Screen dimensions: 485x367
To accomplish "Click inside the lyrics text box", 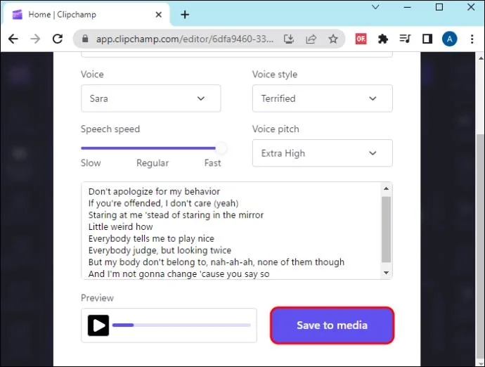I will coord(232,231).
